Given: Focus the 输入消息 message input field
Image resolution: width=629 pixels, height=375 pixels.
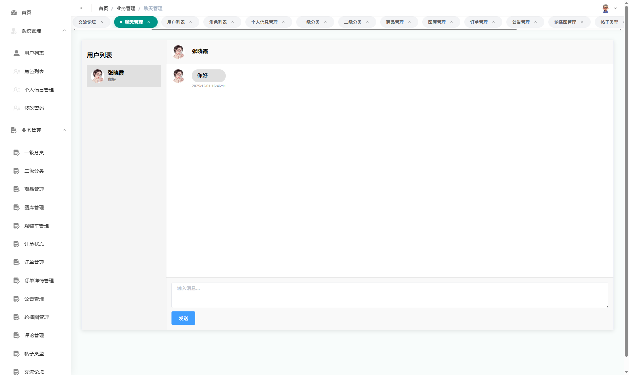Looking at the screenshot, I should tap(390, 295).
